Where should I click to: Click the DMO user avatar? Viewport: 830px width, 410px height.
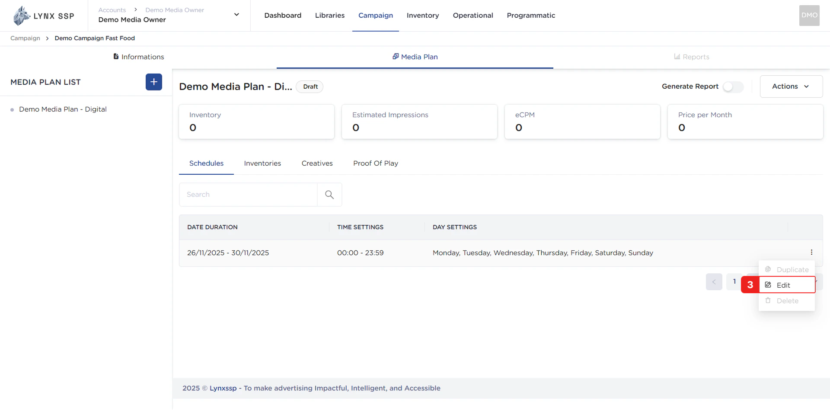[809, 16]
